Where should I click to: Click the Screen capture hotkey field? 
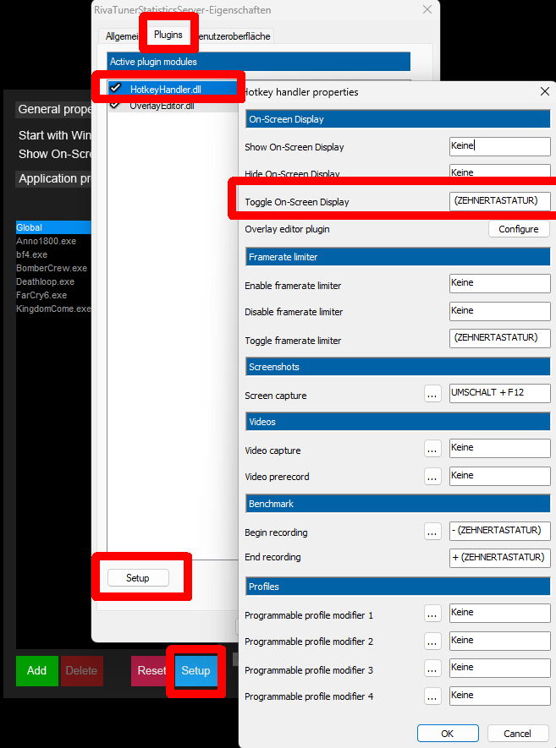pos(499,393)
